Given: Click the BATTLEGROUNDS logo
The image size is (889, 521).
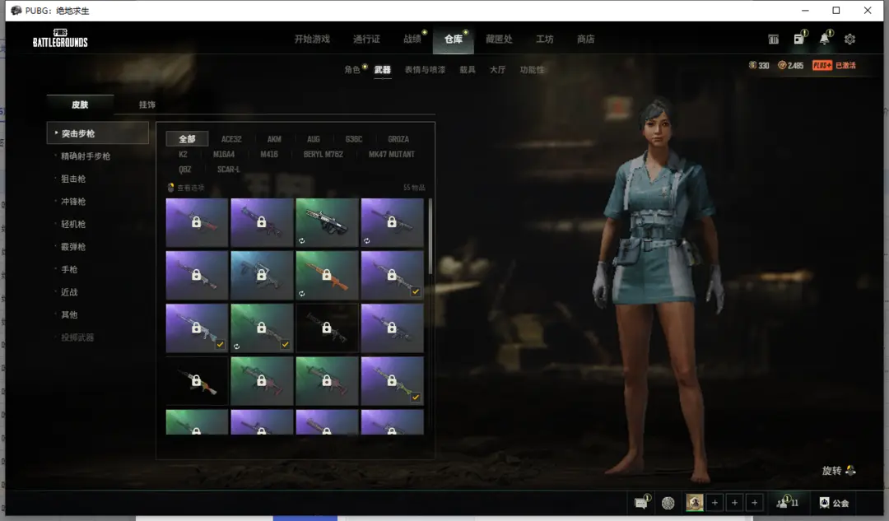Looking at the screenshot, I should pos(60,38).
